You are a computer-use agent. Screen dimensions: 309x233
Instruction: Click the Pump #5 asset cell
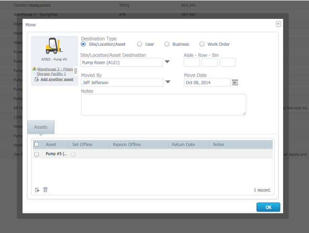point(56,154)
